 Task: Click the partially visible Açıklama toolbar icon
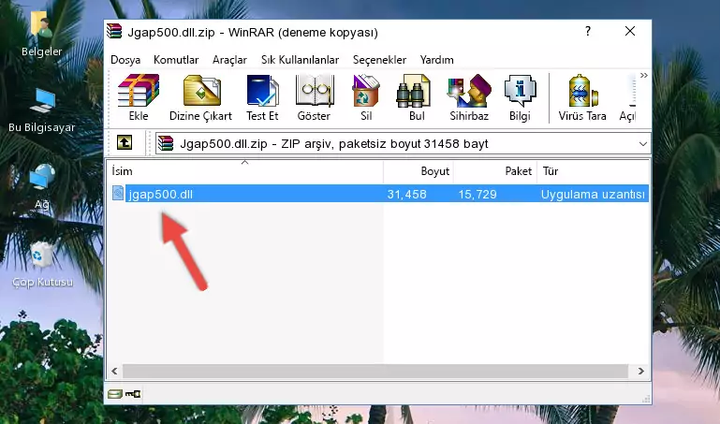(627, 97)
